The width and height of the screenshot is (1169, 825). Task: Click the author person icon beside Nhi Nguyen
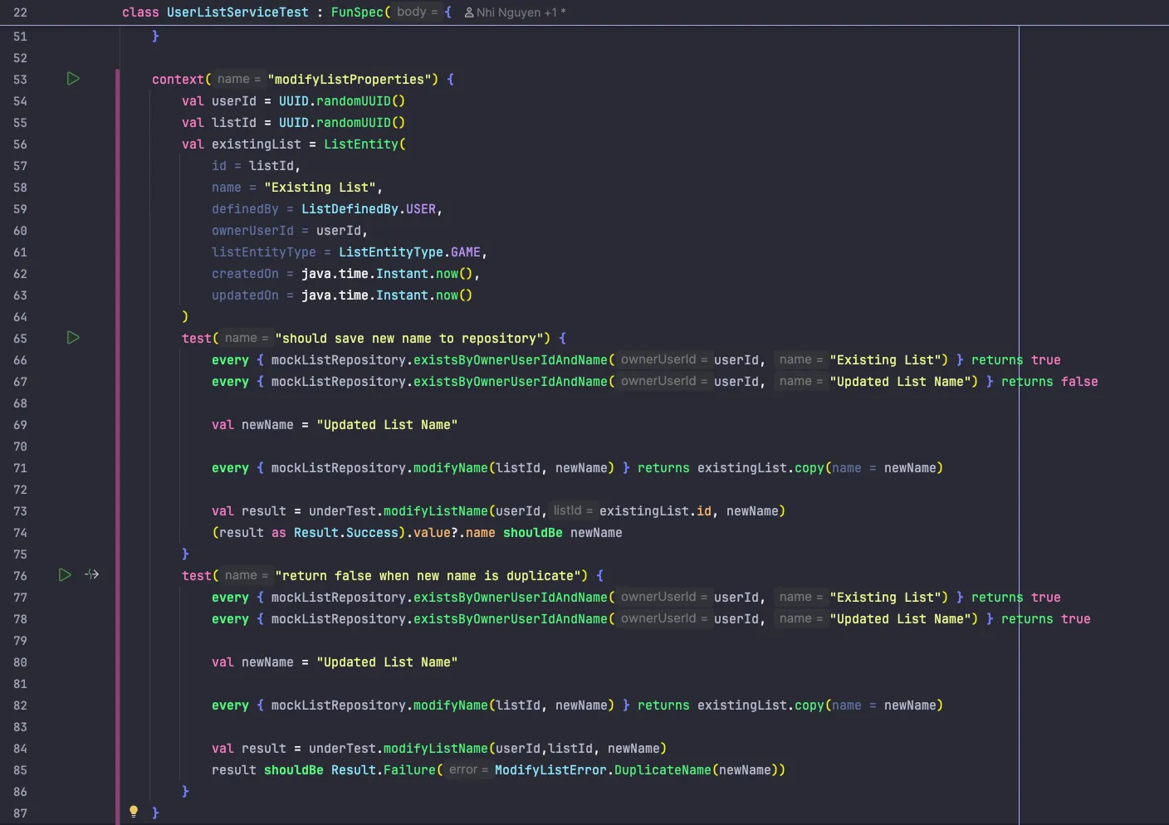(469, 12)
